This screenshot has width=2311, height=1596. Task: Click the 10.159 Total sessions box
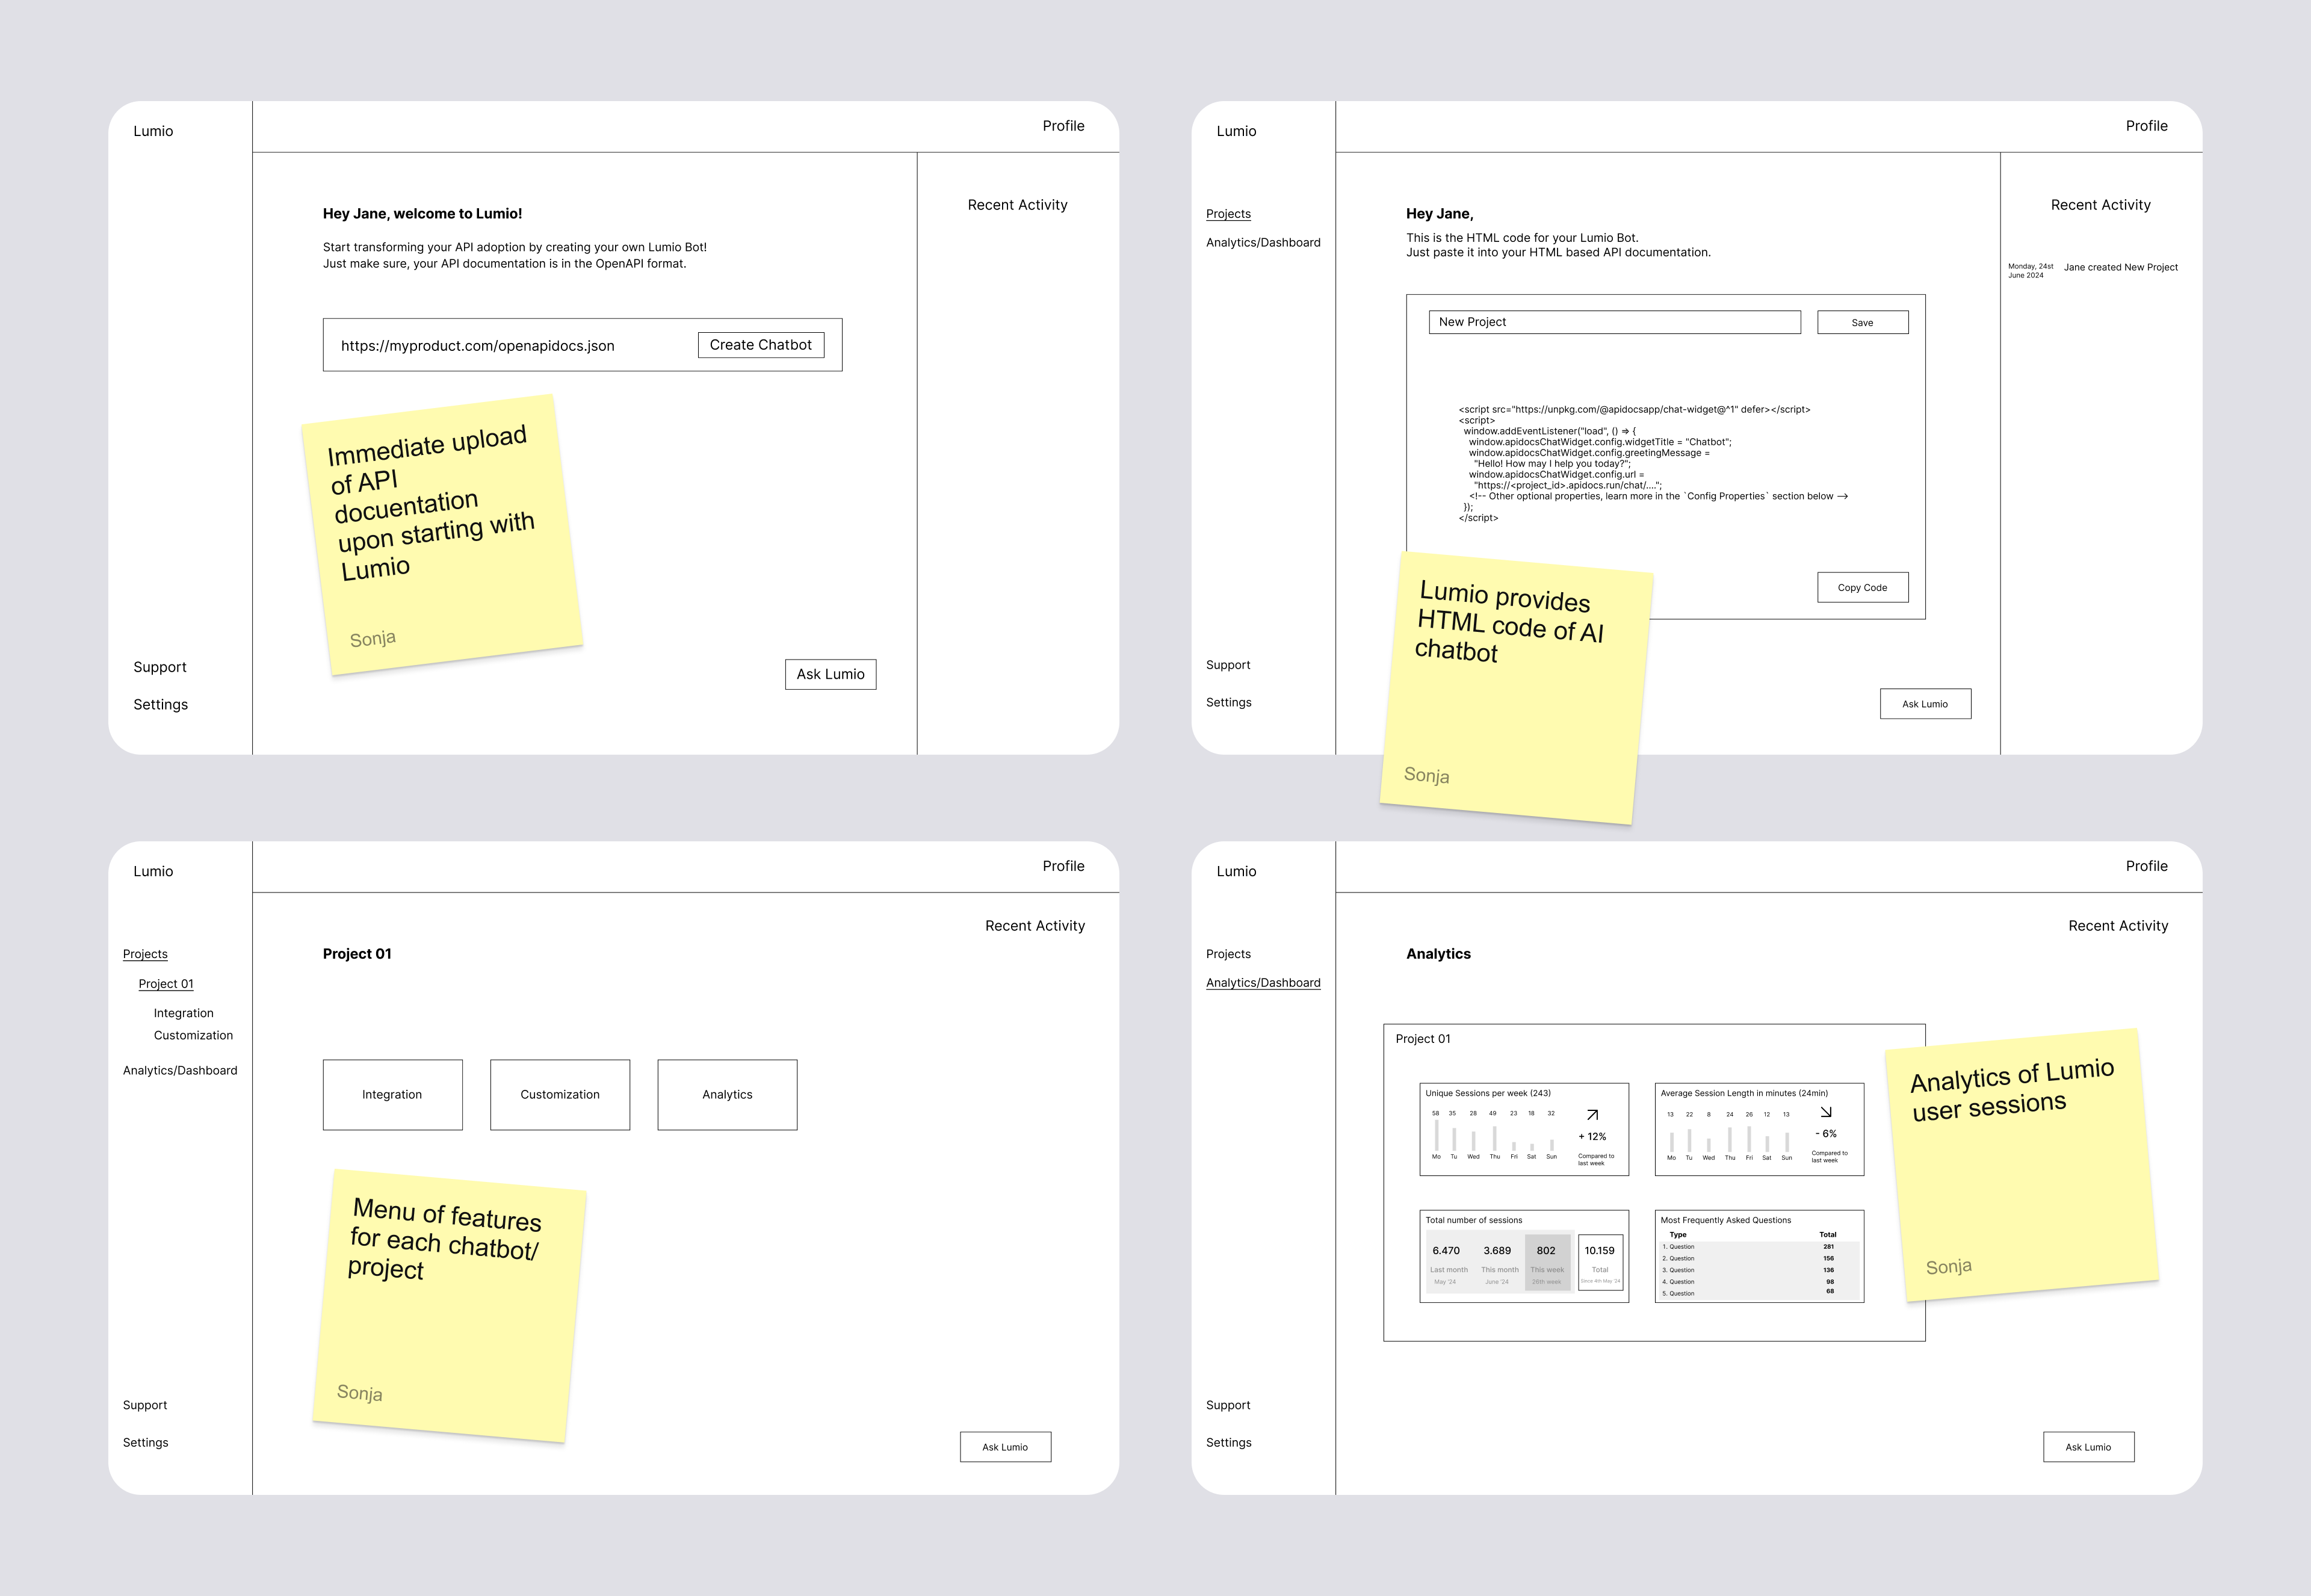(1600, 1263)
